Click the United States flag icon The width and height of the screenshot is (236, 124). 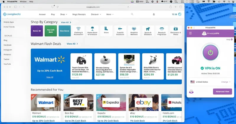tap(192, 82)
